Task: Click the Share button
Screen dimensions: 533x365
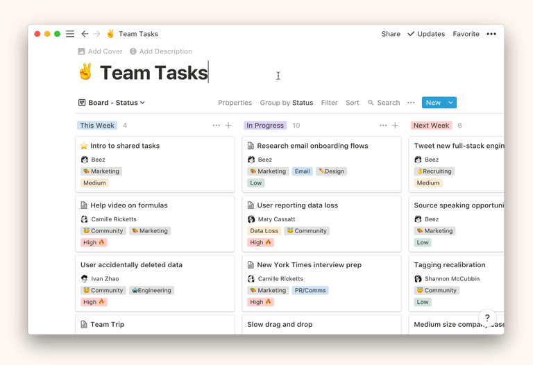Action: 391,34
